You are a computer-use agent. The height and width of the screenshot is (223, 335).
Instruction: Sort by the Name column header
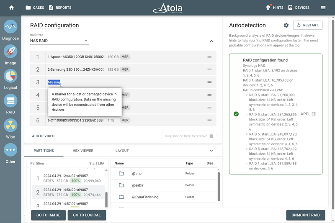(x=119, y=163)
